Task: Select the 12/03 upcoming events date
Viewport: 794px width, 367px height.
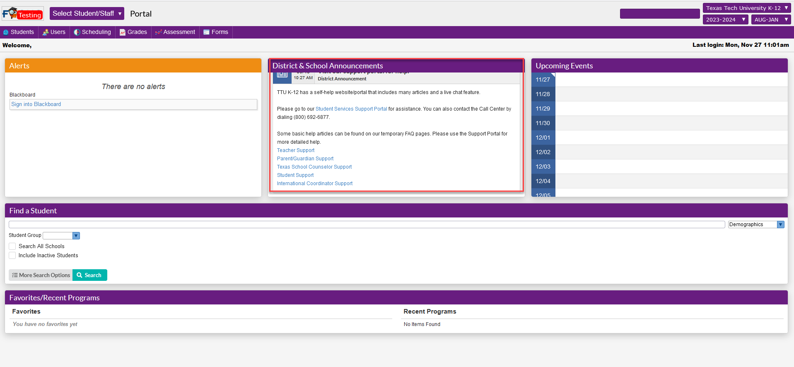Action: tap(543, 167)
